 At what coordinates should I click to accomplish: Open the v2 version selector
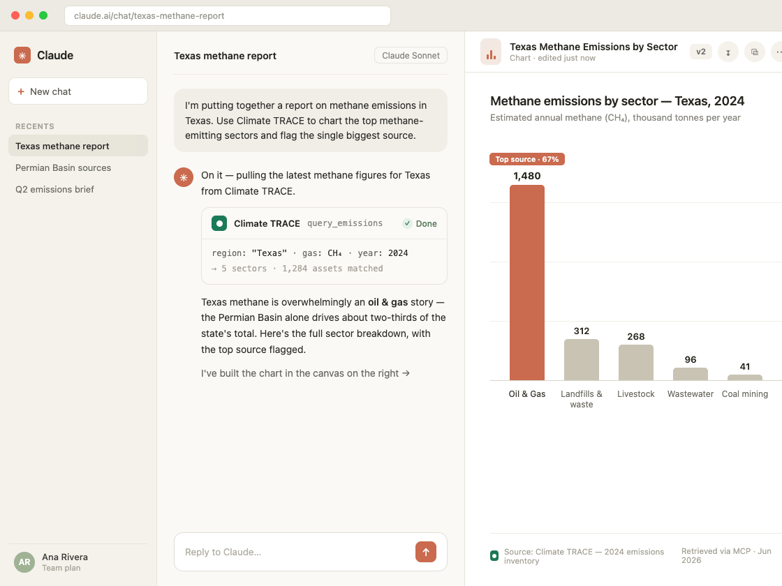point(701,52)
